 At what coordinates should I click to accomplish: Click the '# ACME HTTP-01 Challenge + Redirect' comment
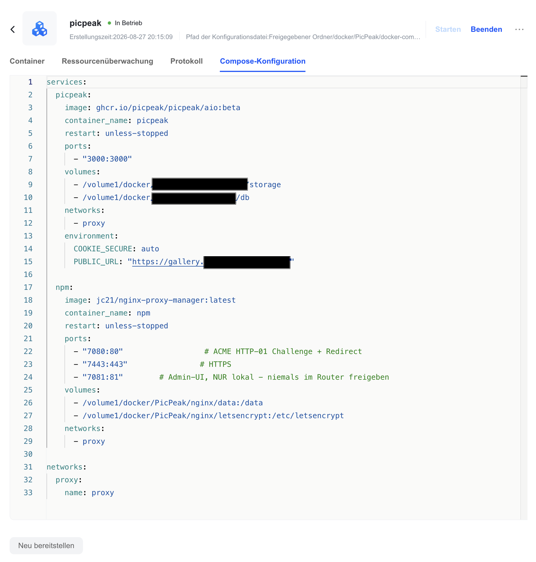(283, 352)
